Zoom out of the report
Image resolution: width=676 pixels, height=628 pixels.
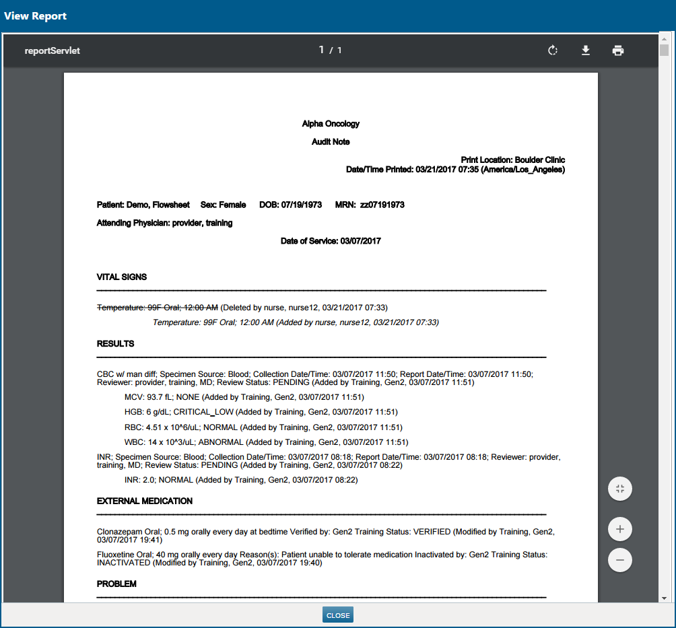click(619, 559)
